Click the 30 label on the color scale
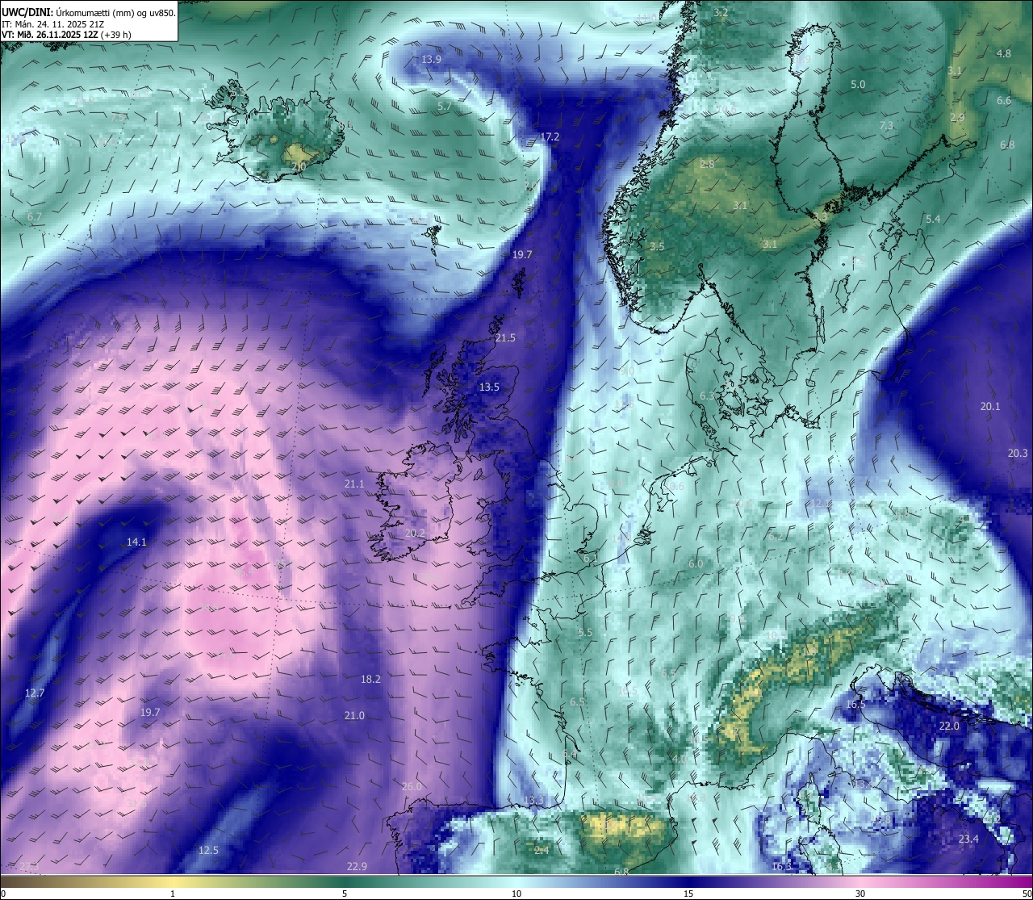This screenshot has height=900, width=1033. pos(860,894)
